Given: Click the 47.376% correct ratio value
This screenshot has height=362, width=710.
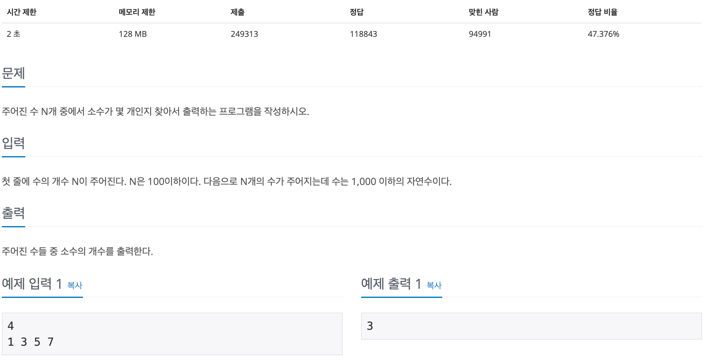Looking at the screenshot, I should point(603,34).
